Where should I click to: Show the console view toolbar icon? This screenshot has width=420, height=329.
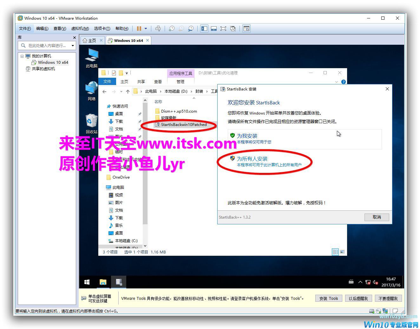point(246,29)
